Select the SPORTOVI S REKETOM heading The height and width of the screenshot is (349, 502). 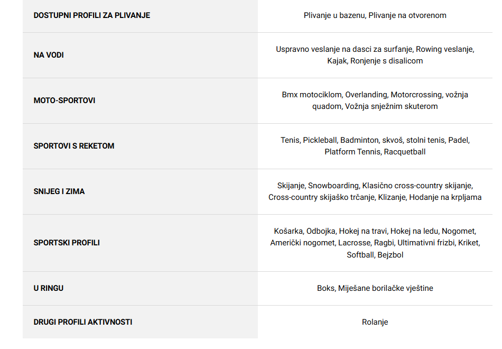(x=74, y=146)
